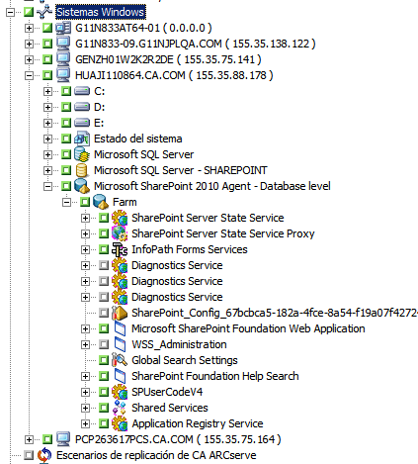Viewport: 418px width, 464px height.
Task: Select the Application Registry Service label
Action: 198,423
